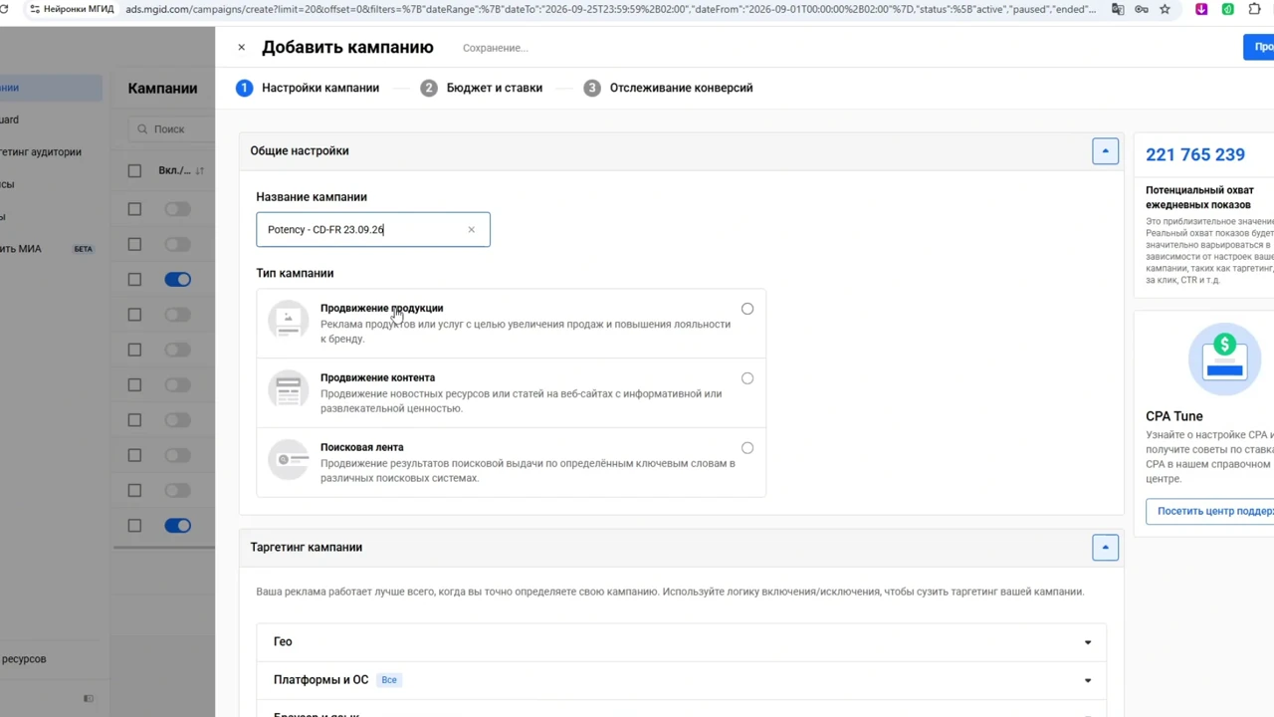Click the Продвижение продукции type icon
Viewport: 1274px width, 717px height.
(288, 321)
